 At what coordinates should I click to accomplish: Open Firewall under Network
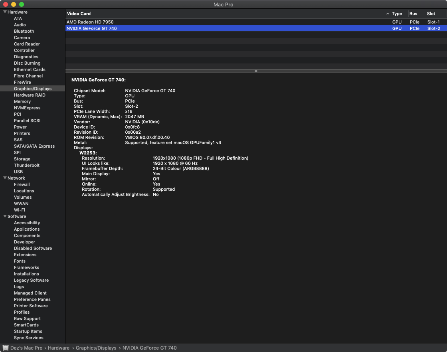click(22, 184)
